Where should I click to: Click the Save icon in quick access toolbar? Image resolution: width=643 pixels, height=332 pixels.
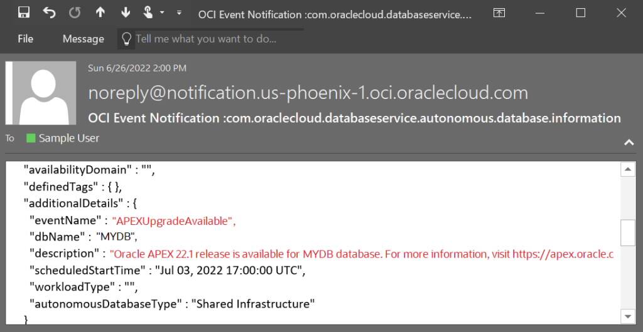(24, 13)
